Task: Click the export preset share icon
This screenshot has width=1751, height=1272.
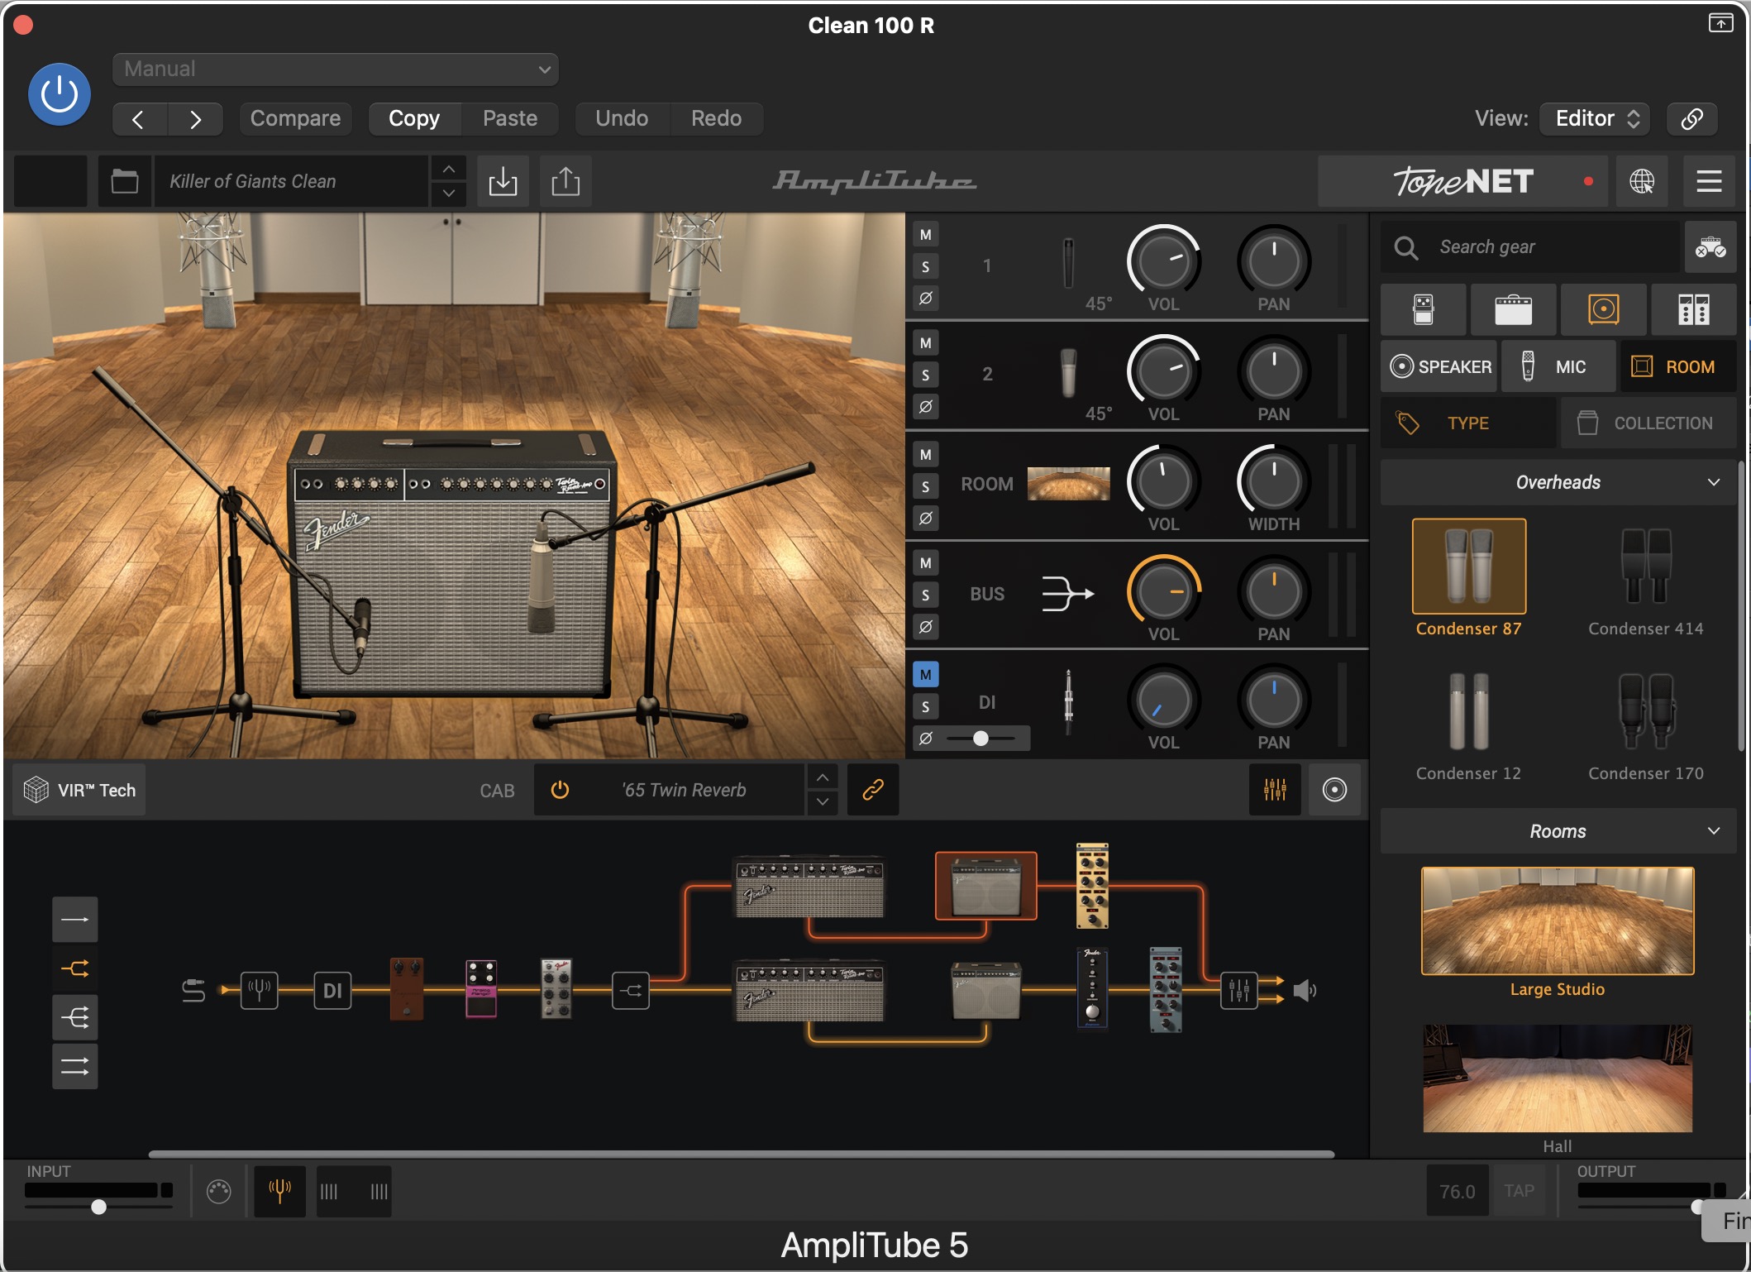Action: pos(565,181)
